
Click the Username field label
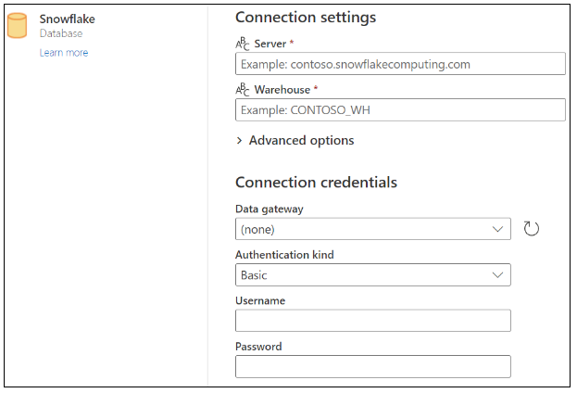[260, 301]
